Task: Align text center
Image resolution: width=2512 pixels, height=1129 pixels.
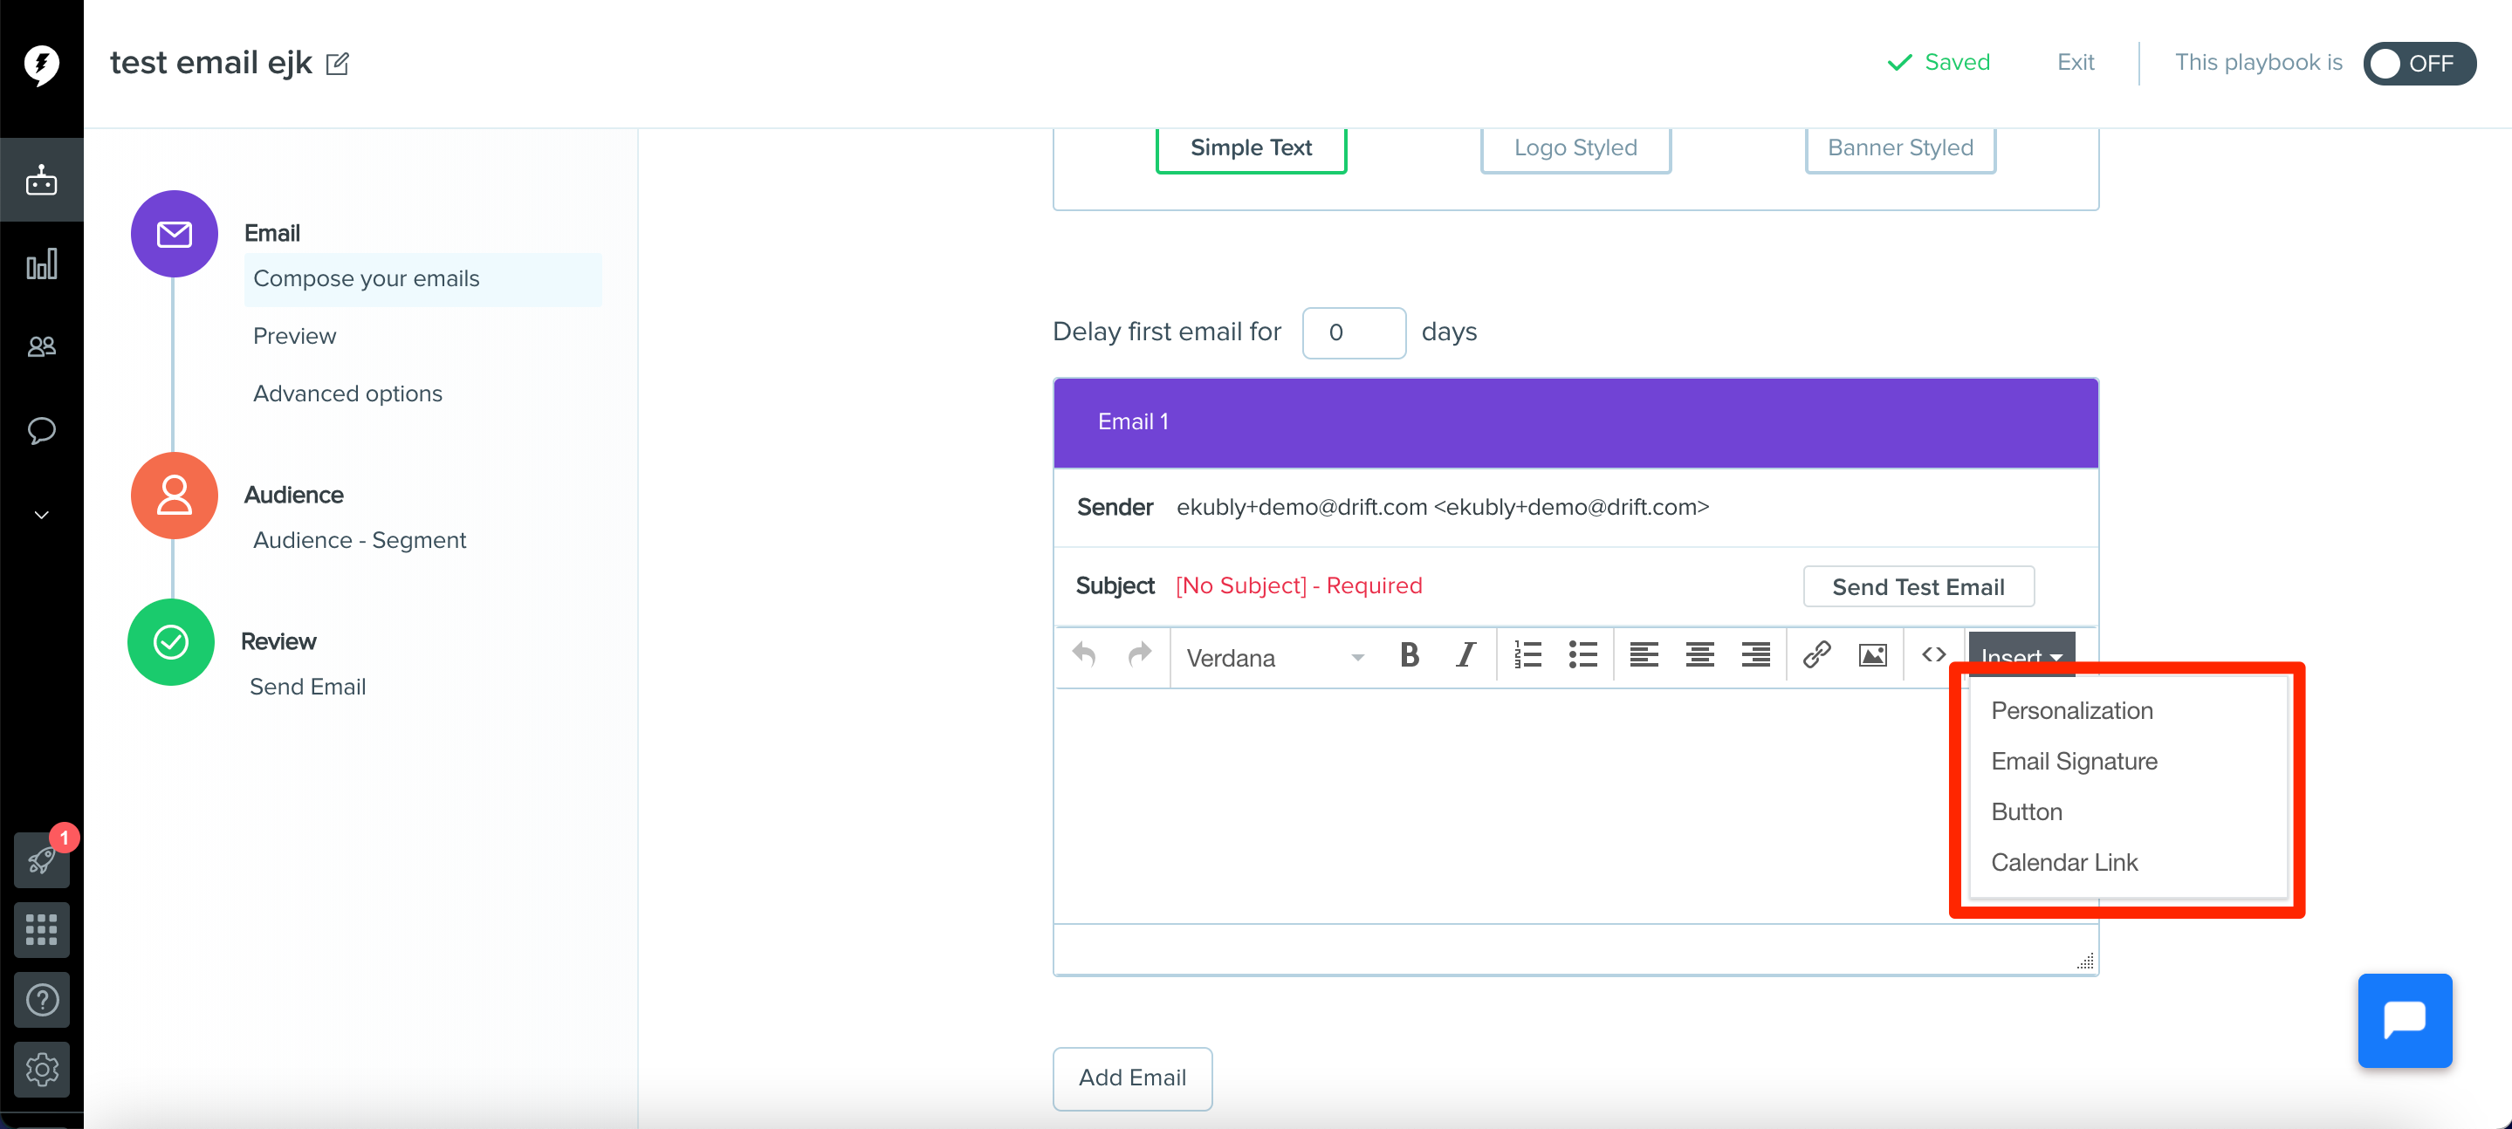Action: [1699, 655]
